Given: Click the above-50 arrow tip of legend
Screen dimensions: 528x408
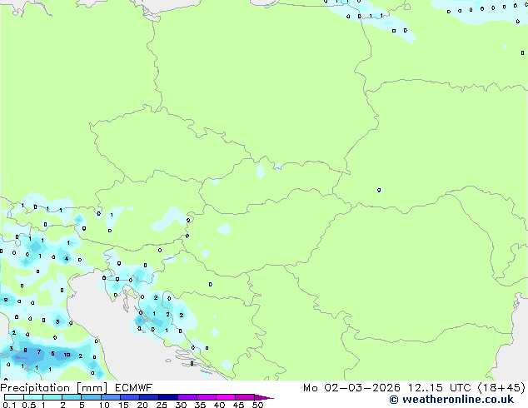Looking at the screenshot, I should [264, 397].
